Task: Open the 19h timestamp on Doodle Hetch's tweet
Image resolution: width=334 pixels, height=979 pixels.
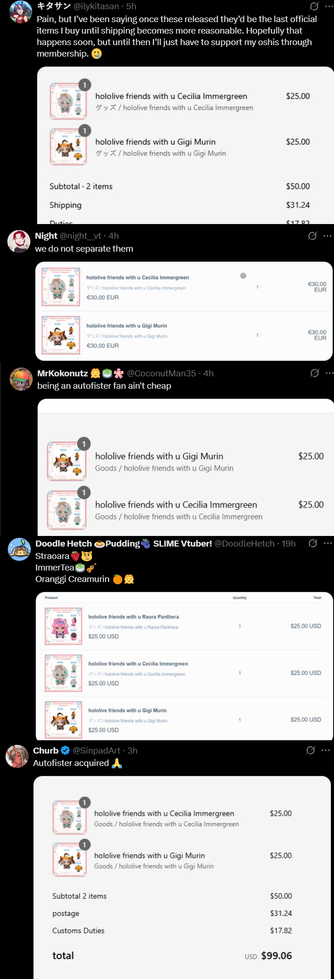Action: pyautogui.click(x=288, y=543)
